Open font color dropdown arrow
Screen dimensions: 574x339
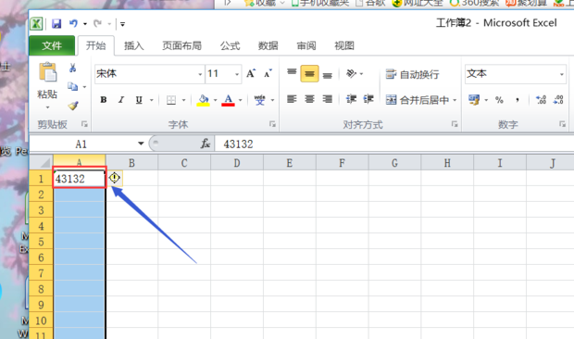tap(241, 100)
